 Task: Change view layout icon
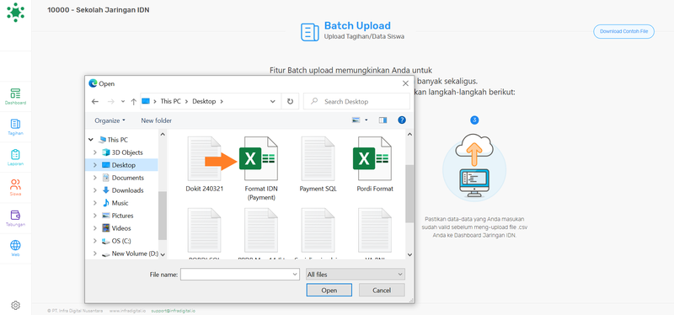tap(356, 120)
